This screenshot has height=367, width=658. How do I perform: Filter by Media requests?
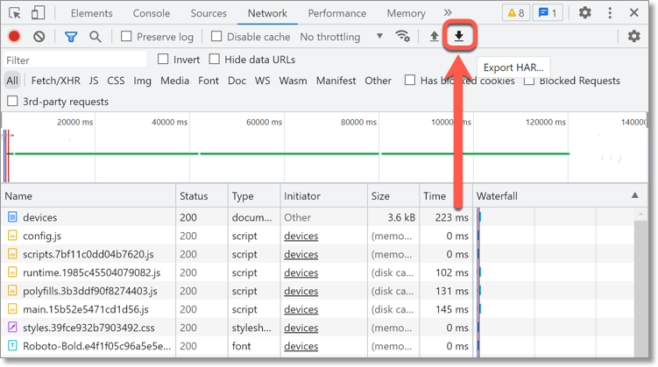point(174,81)
